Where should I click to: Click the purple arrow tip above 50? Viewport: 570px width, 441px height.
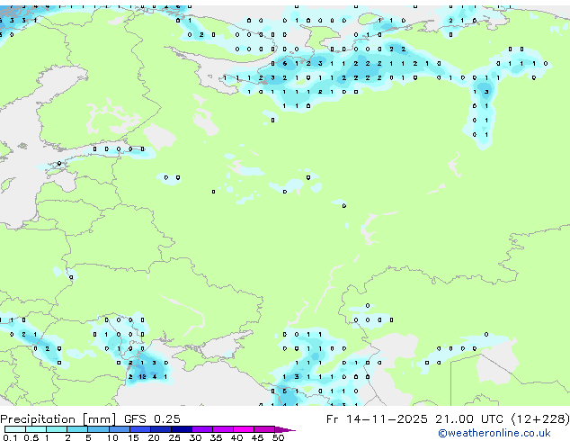[285, 429]
